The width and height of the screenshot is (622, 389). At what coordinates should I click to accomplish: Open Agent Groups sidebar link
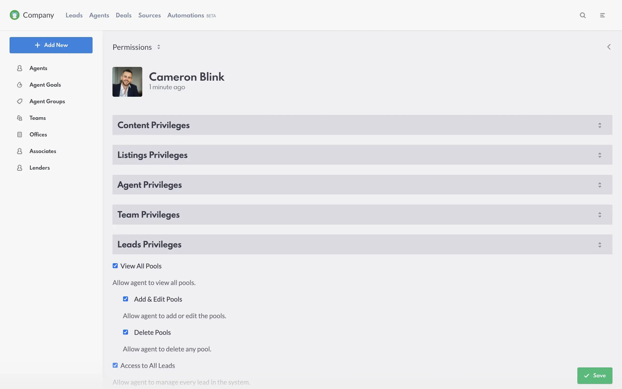coord(47,101)
